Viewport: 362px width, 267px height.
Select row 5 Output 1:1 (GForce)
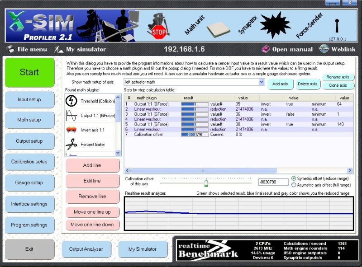(x=238, y=124)
